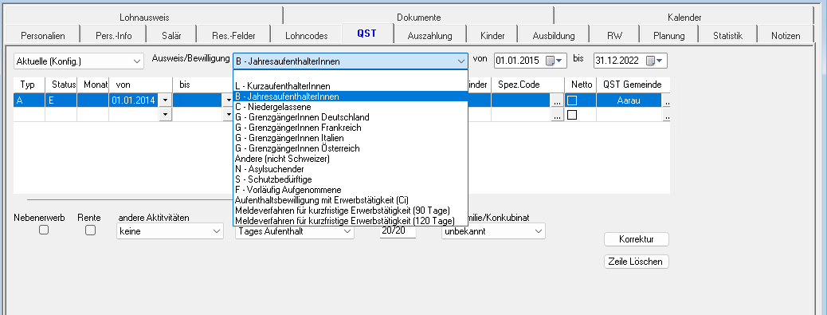827x315 pixels.
Task: Switch to the Pers.-Info tab
Action: 113,36
